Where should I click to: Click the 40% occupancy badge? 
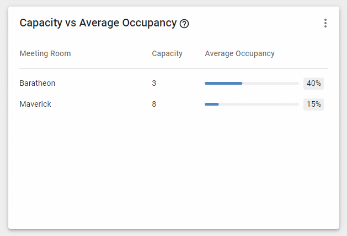click(313, 84)
